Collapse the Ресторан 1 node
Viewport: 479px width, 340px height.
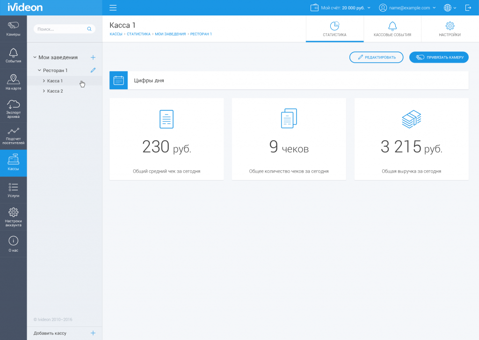[x=39, y=70]
